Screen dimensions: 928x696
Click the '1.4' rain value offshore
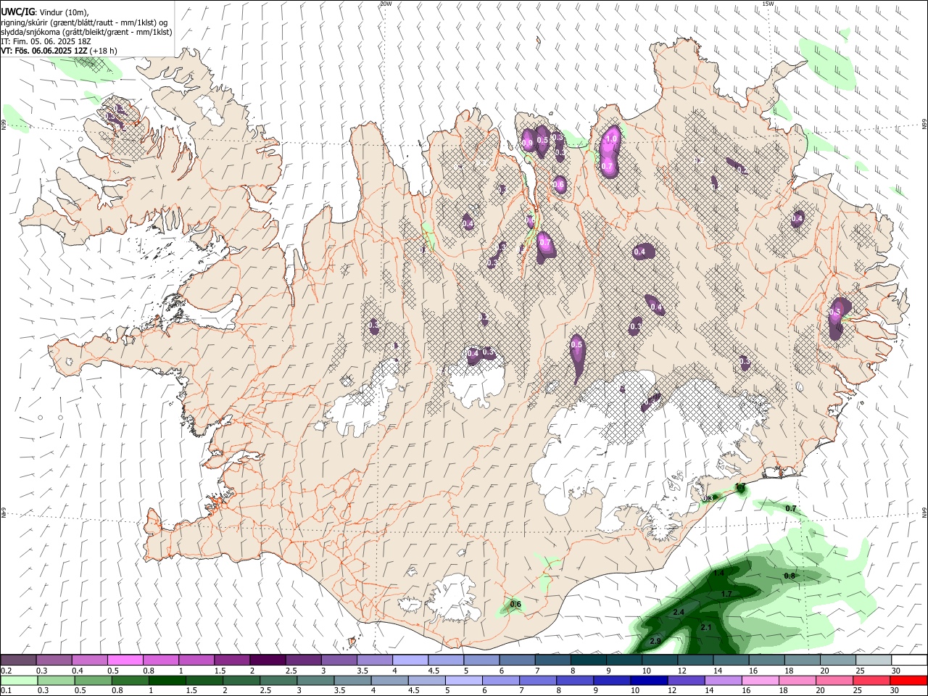coord(718,573)
